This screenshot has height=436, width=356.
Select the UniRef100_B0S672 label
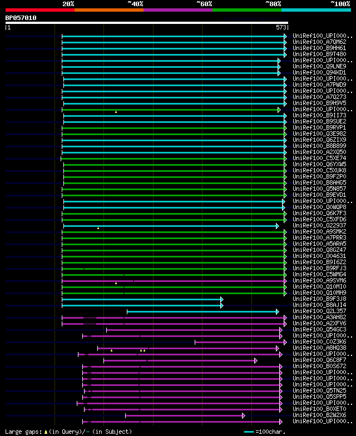[x=319, y=366]
